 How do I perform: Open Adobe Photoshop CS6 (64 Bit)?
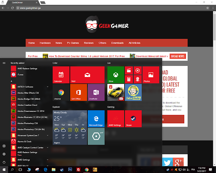click(30, 129)
